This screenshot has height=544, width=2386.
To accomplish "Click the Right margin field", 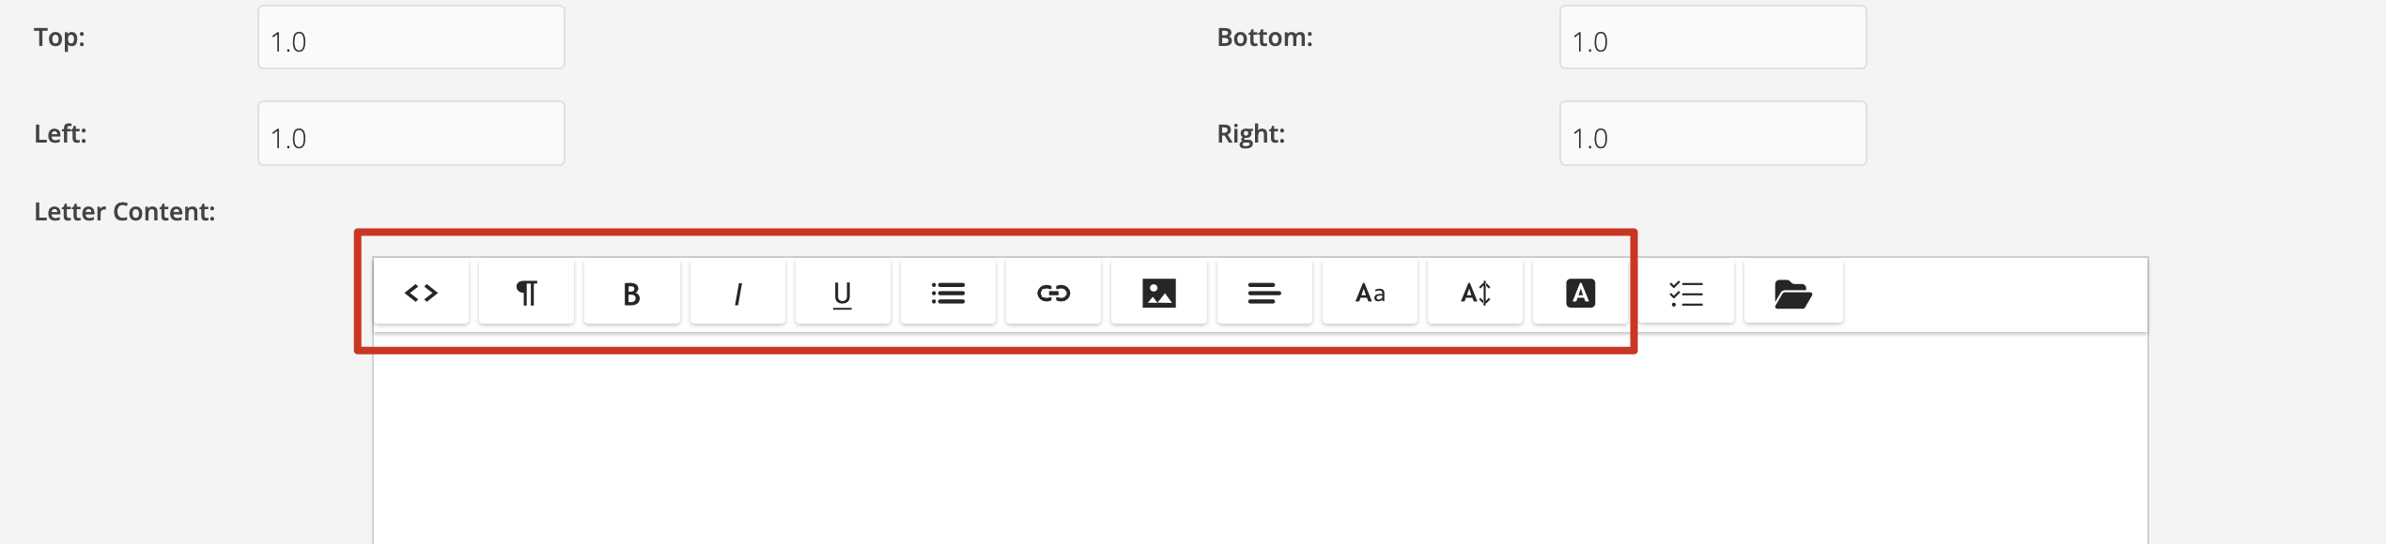I will coord(1712,133).
